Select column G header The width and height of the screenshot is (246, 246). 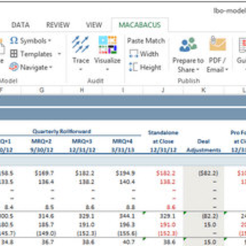click(42, 90)
